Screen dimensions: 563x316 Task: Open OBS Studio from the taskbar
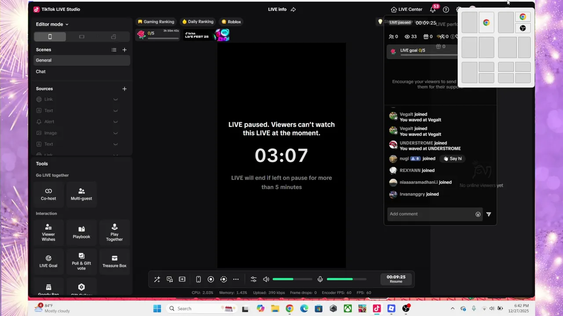406,309
